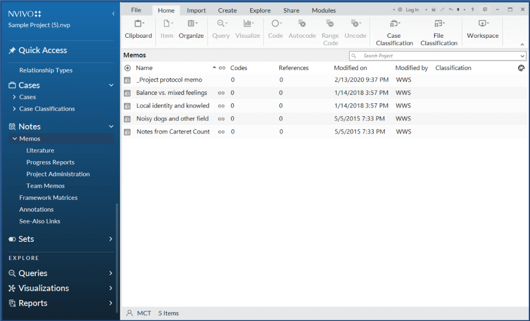Open the Organize tool

click(x=191, y=24)
